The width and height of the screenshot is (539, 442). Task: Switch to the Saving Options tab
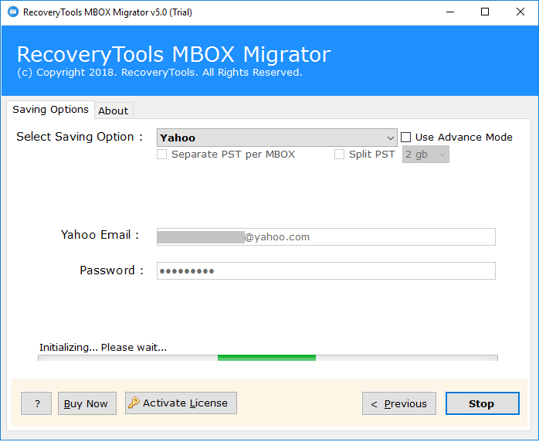click(x=50, y=110)
